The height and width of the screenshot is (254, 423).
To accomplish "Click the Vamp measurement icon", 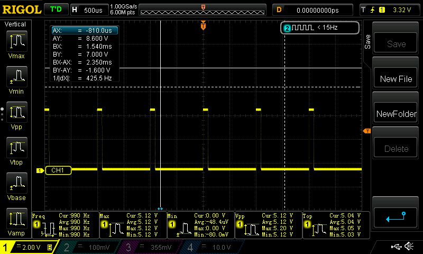I will coord(17,219).
